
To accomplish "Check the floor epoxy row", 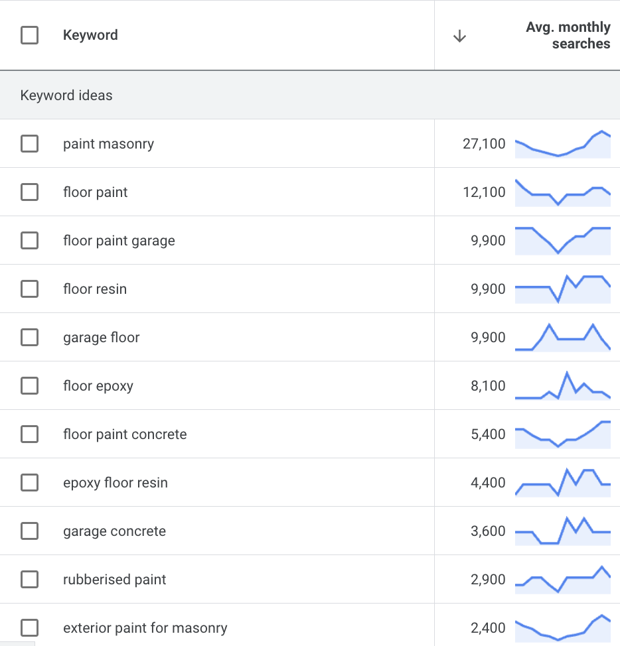I will (x=29, y=386).
